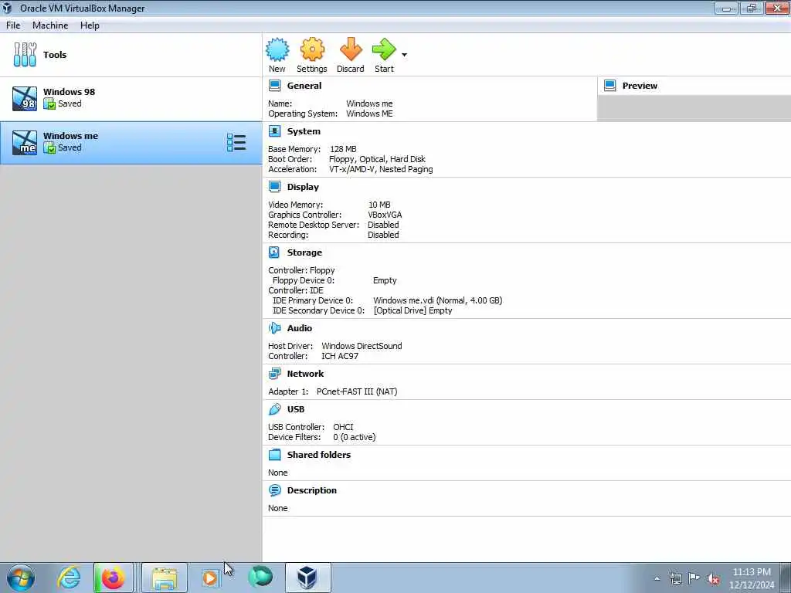
Task: Select the Windows me virtual machine
Action: (x=131, y=143)
